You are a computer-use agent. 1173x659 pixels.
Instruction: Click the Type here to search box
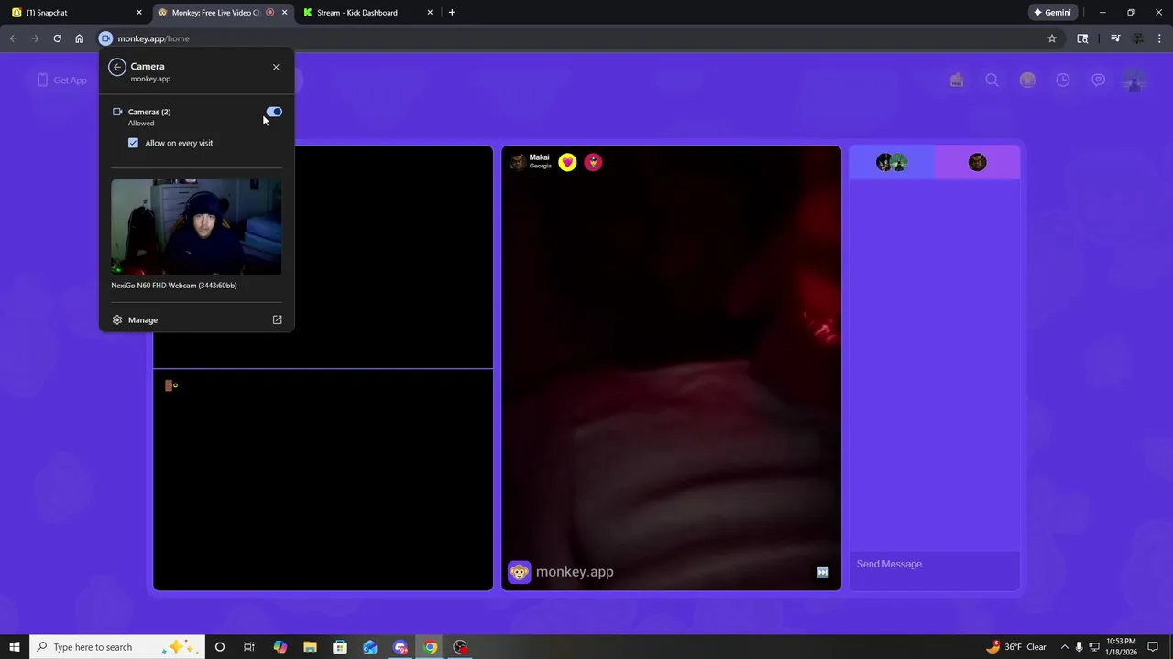pyautogui.click(x=117, y=647)
